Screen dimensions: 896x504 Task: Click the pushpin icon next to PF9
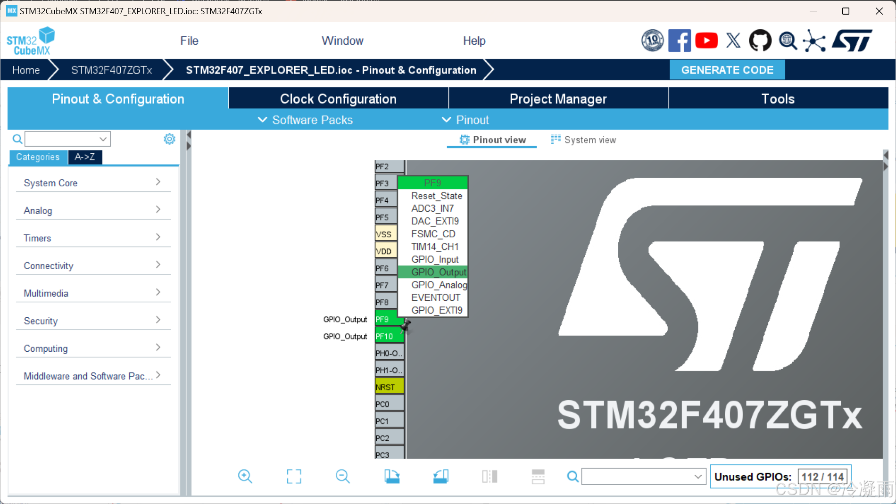click(406, 325)
